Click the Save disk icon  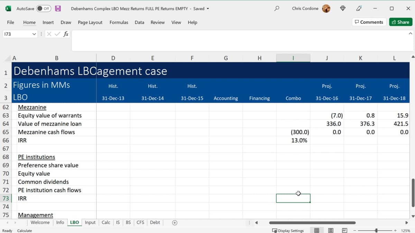point(58,9)
